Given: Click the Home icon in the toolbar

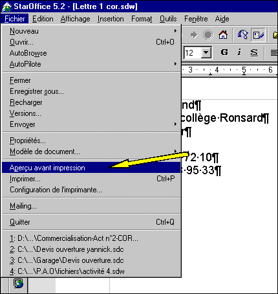Looking at the screenshot, I should coord(223,35).
